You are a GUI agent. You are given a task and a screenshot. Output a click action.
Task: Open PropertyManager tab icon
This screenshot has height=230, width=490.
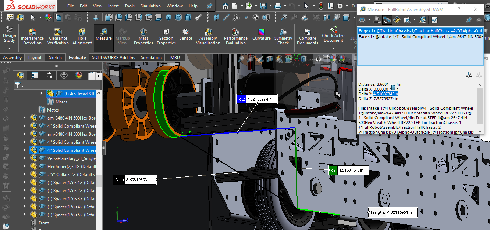point(35,75)
